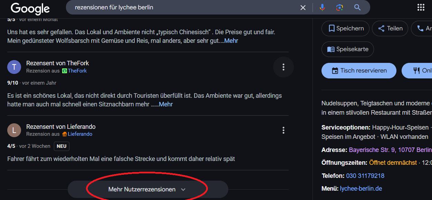This screenshot has width=432, height=200.
Task: Open address Bayerische Str. 9 link
Action: (x=390, y=150)
